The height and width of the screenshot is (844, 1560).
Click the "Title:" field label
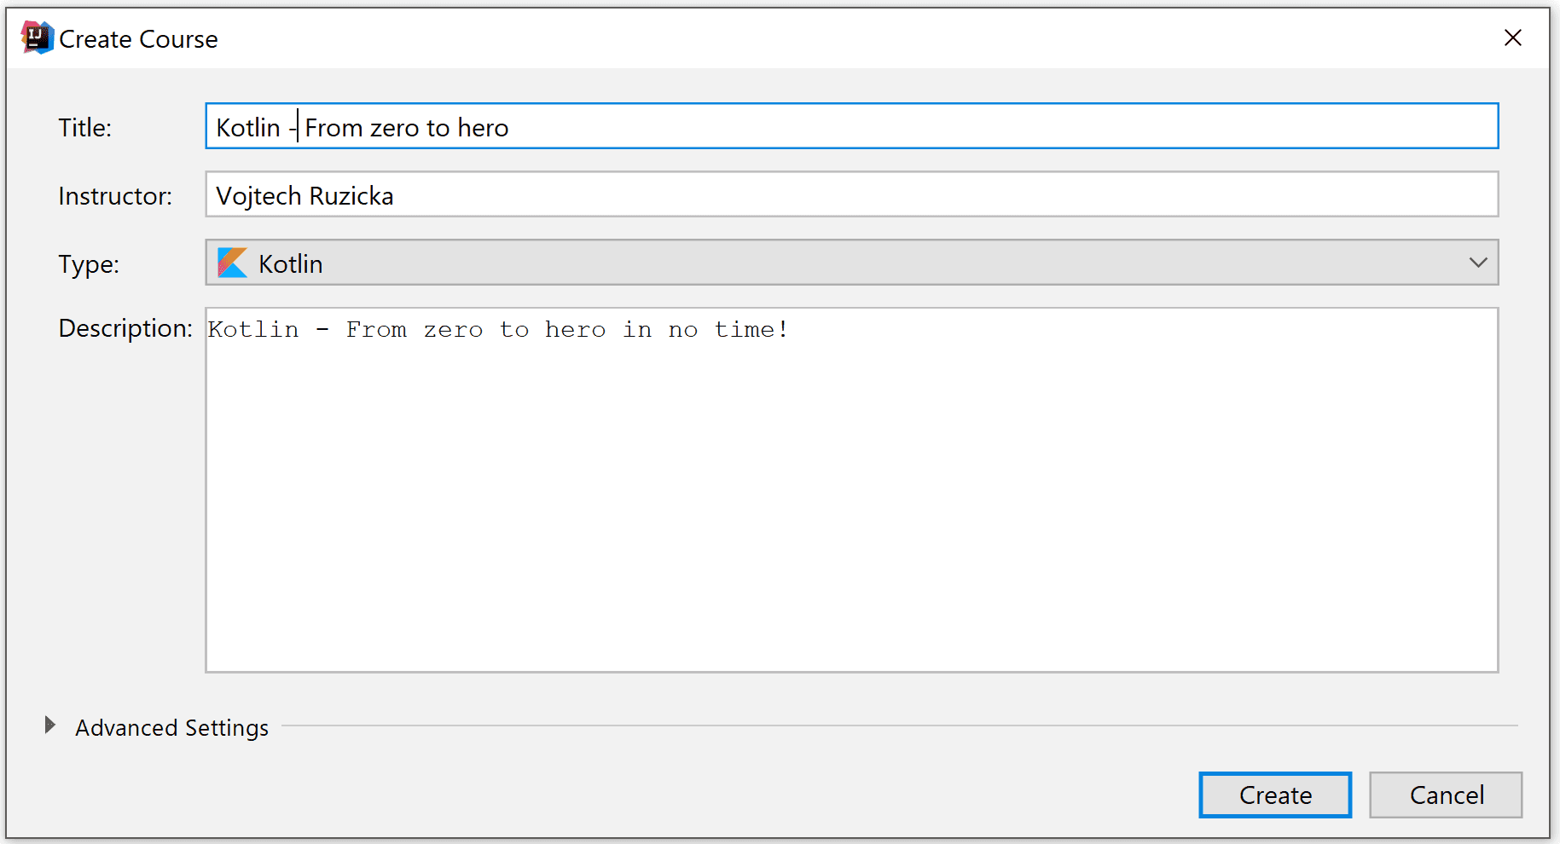pyautogui.click(x=84, y=128)
